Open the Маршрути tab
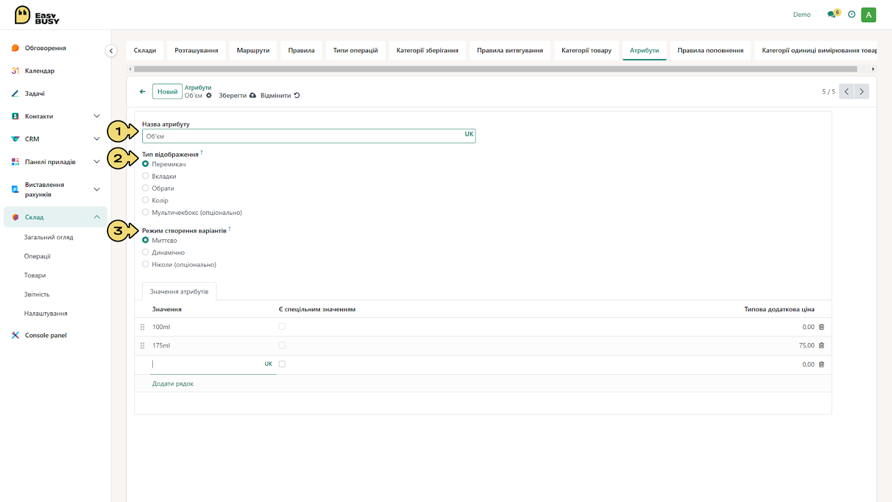The image size is (892, 502). click(x=253, y=50)
